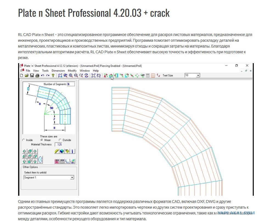The height and width of the screenshot is (221, 262).
Task: Click the Number of Segments field
Action: (x=71, y=84)
